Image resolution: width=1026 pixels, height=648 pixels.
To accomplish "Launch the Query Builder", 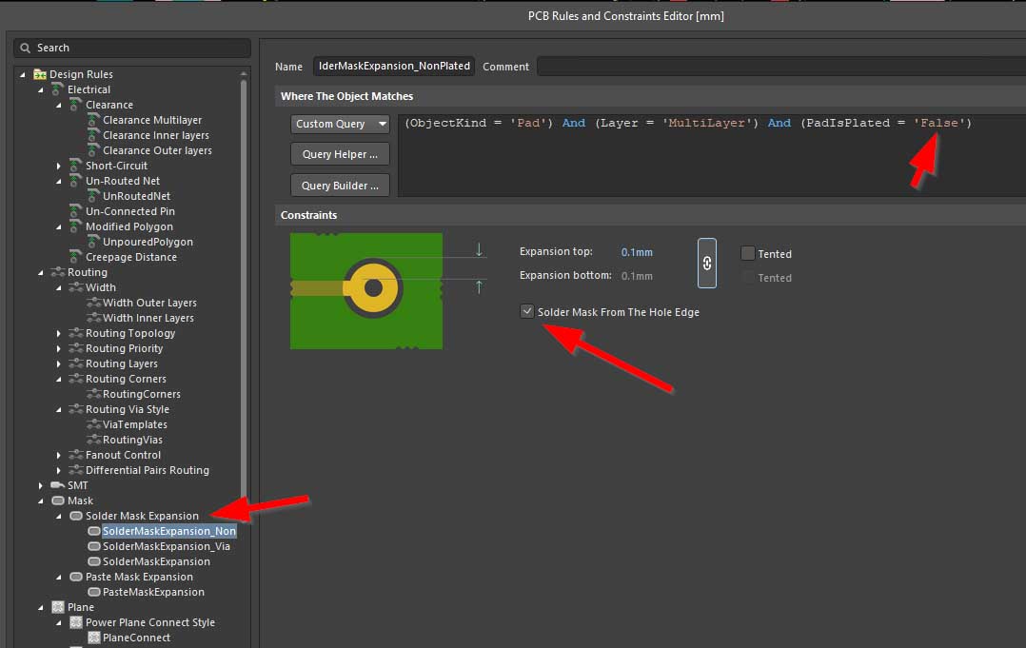I will click(x=340, y=186).
